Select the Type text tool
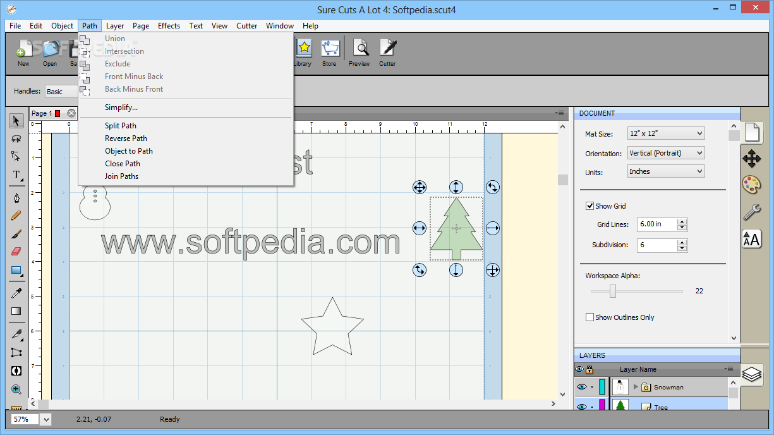The image size is (774, 435). [x=16, y=175]
